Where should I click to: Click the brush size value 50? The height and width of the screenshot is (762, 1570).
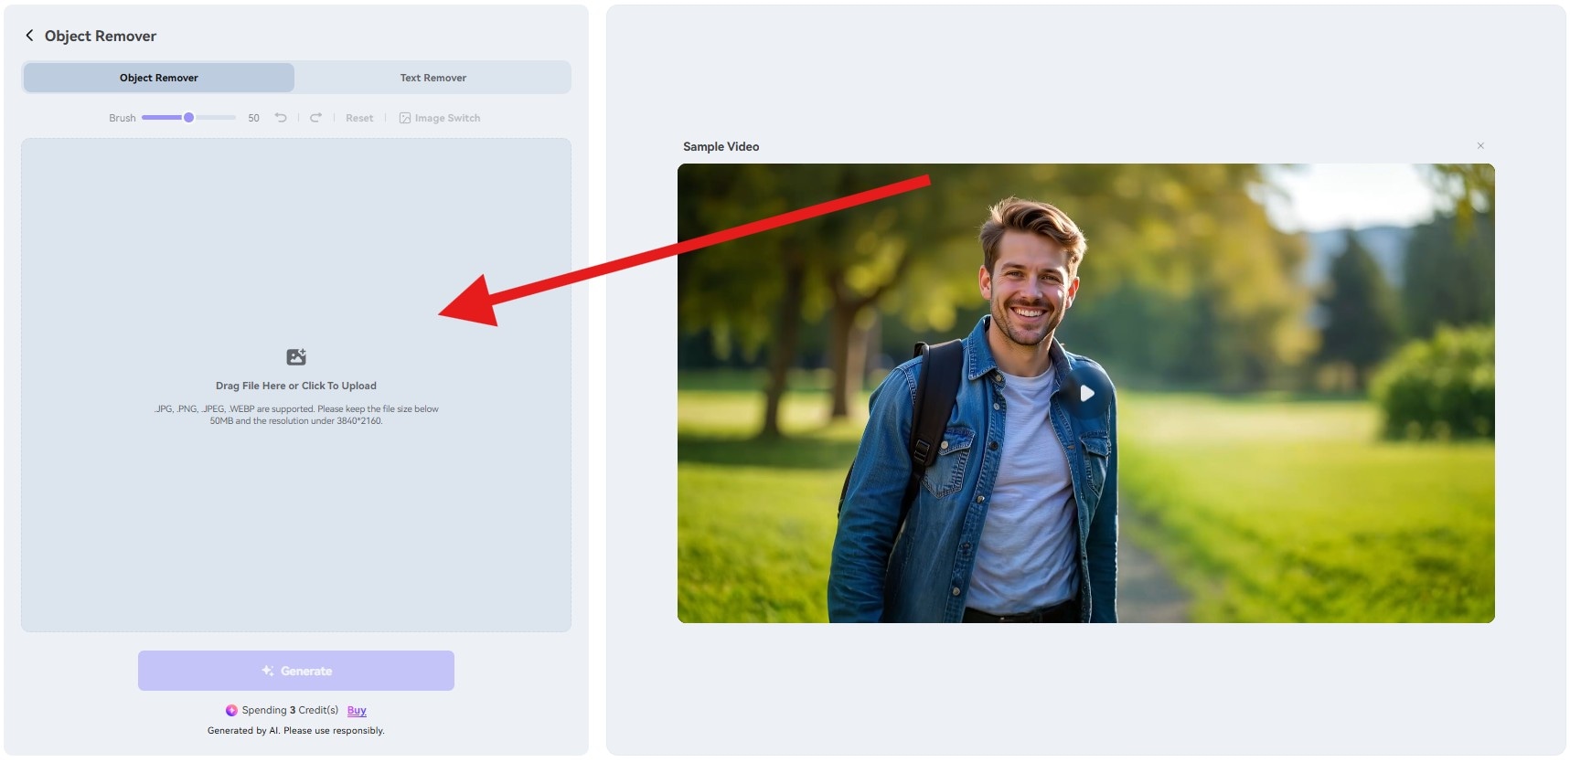click(x=253, y=118)
